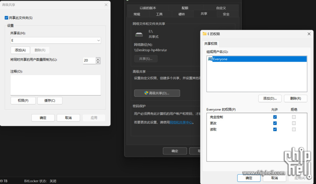Uncheck Allow for Change permission
The height and width of the screenshot is (184, 316).
[275, 123]
